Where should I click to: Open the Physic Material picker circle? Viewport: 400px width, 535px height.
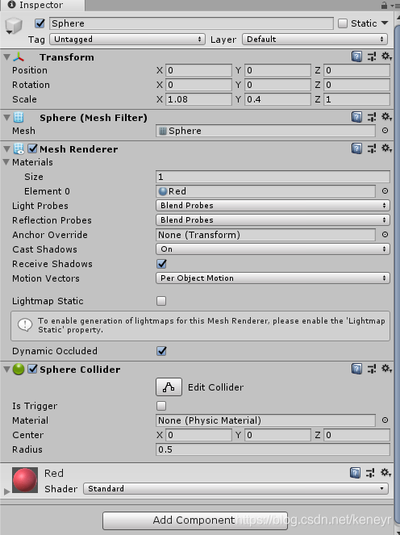pyautogui.click(x=385, y=420)
